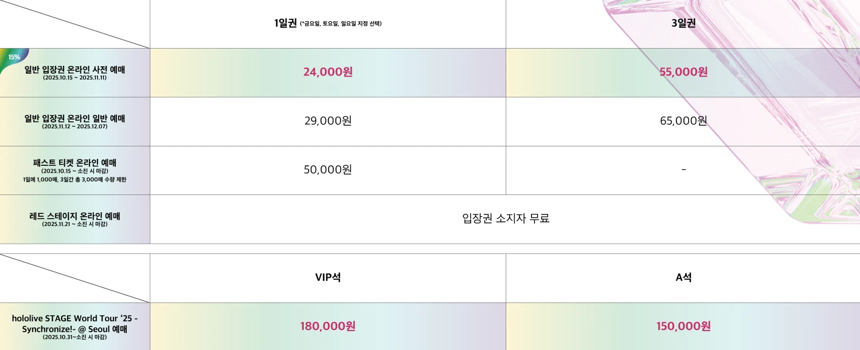
Task: Select the 29,000원 general one-day price
Action: [x=328, y=121]
